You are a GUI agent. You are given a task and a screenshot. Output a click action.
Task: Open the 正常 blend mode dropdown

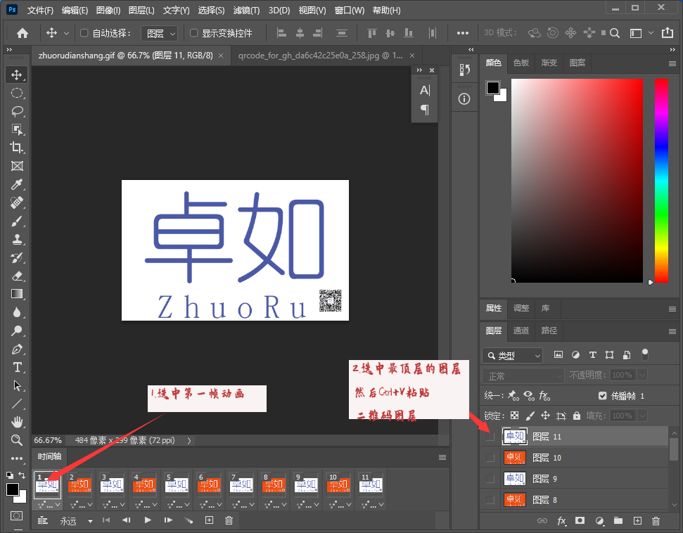522,375
